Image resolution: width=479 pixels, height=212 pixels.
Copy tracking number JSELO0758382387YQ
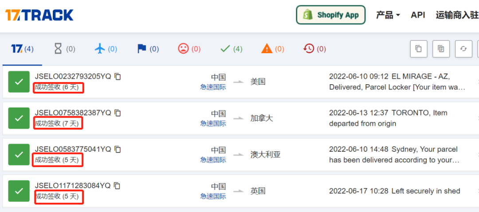point(118,113)
